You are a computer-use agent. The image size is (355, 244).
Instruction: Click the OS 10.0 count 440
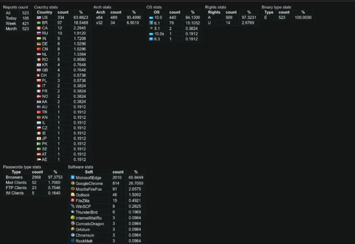[x=173, y=17]
